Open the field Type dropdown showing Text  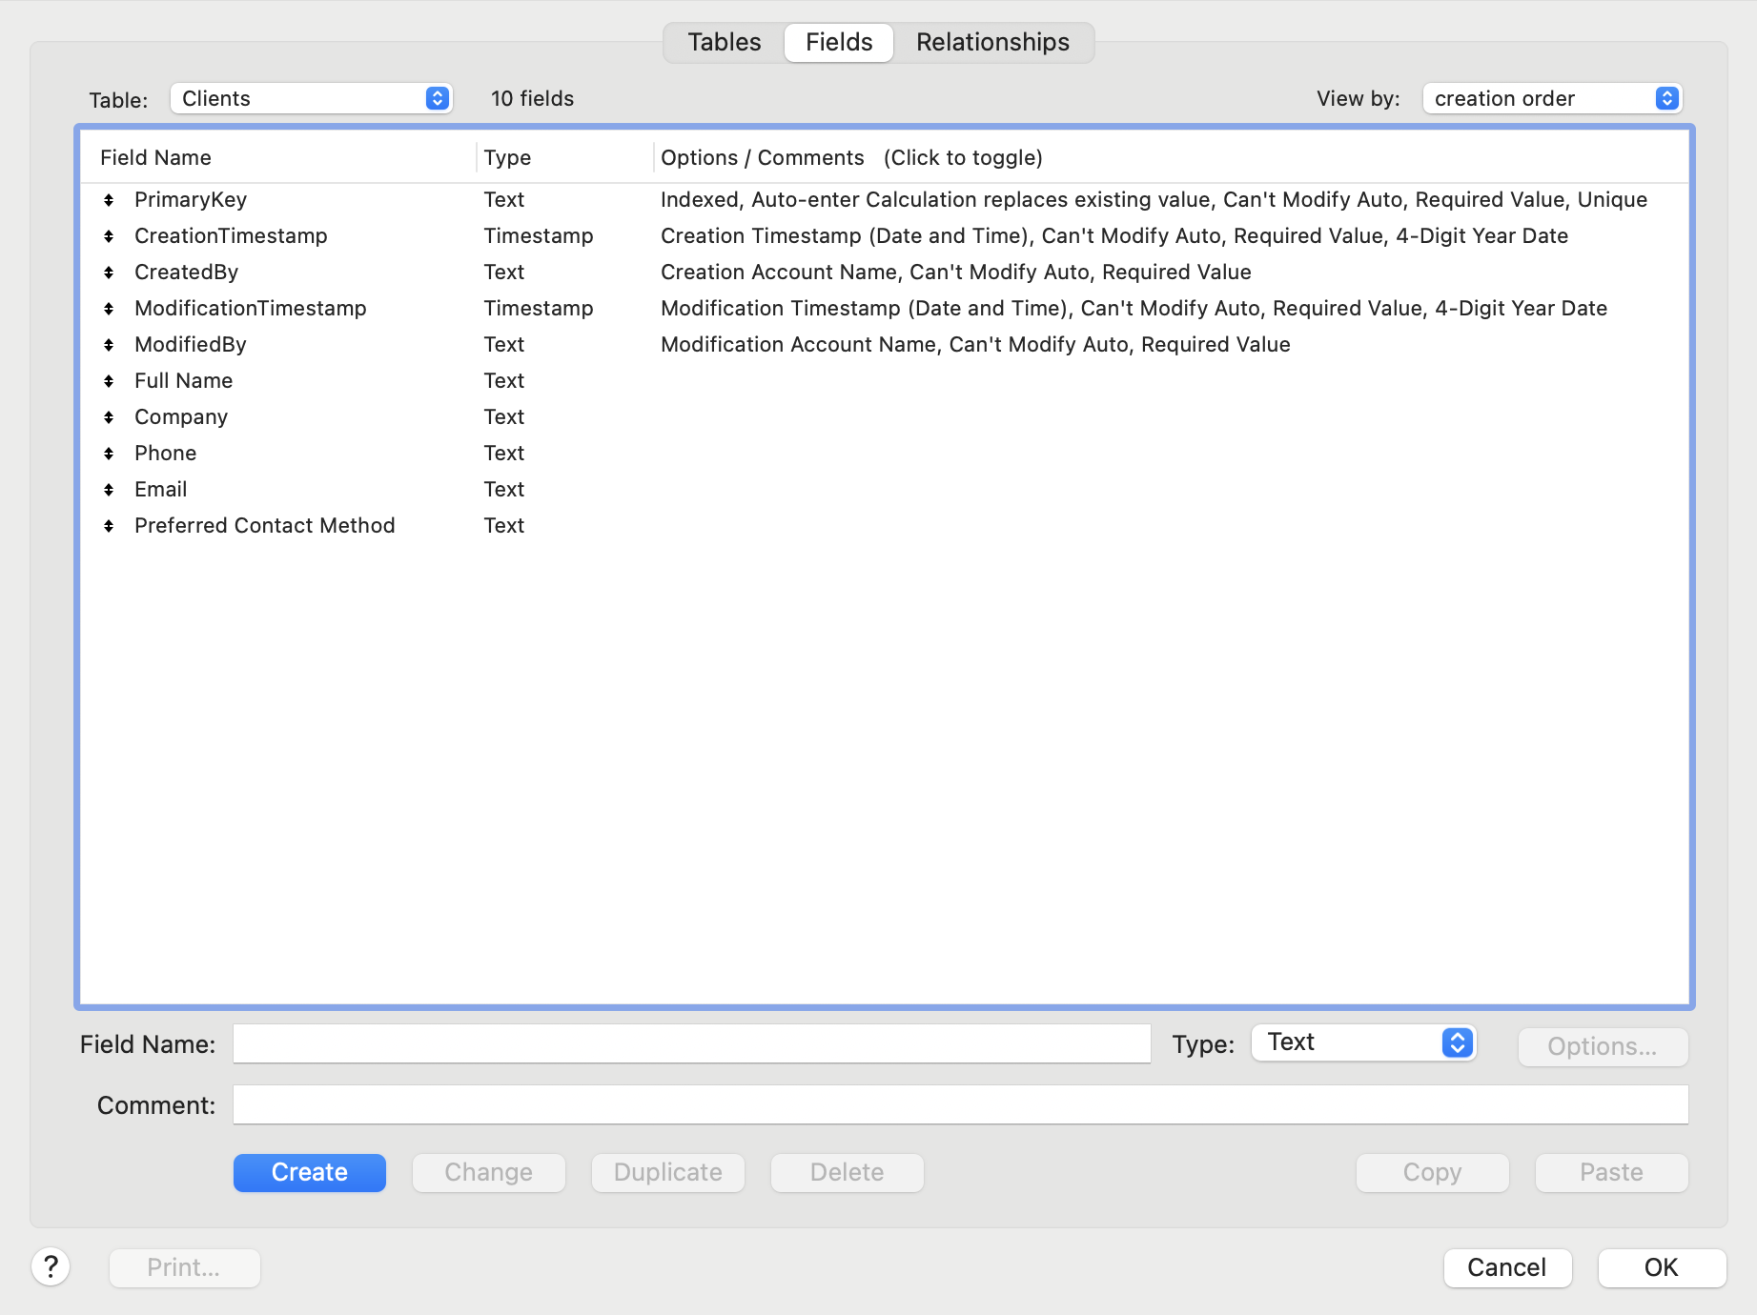coord(1362,1042)
